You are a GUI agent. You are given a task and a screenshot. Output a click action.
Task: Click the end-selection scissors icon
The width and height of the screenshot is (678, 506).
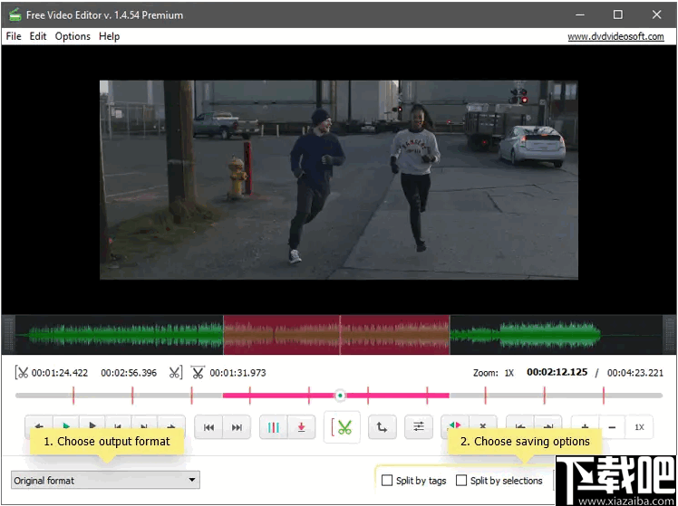(x=176, y=373)
